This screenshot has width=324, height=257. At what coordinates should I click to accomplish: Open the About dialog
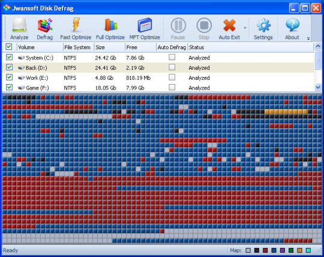pyautogui.click(x=292, y=29)
